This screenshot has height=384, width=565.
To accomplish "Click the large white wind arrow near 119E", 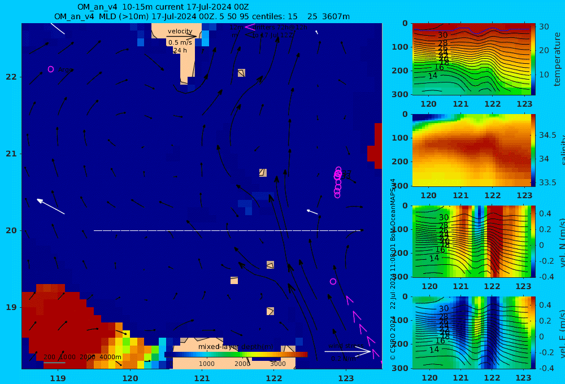I will point(50,207).
